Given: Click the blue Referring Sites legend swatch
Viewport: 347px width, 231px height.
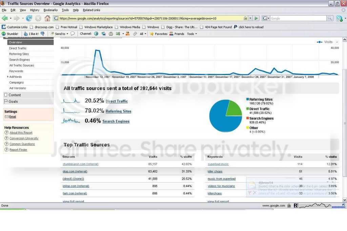Looking at the screenshot, I should [248, 99].
